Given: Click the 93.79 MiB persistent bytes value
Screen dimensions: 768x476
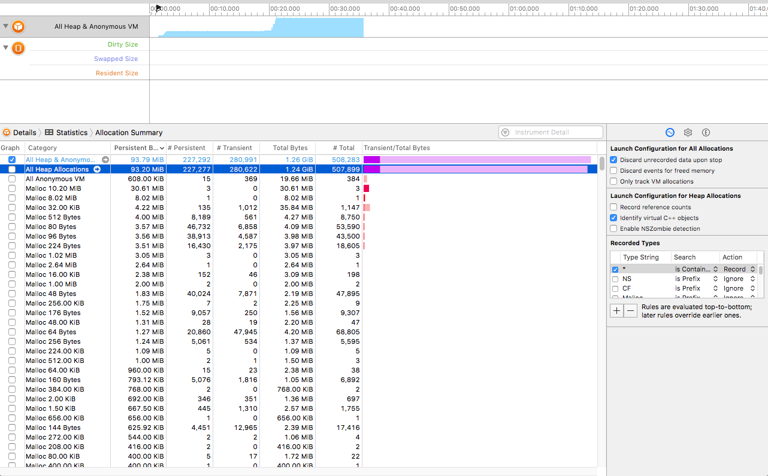Looking at the screenshot, I should click(x=147, y=160).
